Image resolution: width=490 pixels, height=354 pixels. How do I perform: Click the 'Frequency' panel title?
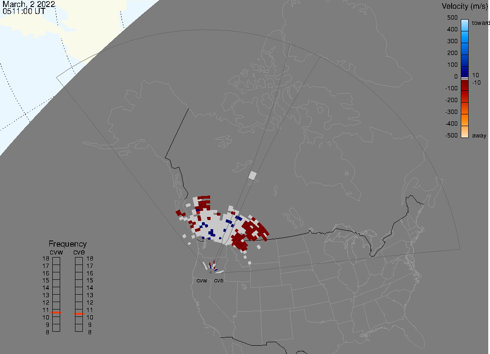[x=68, y=244]
